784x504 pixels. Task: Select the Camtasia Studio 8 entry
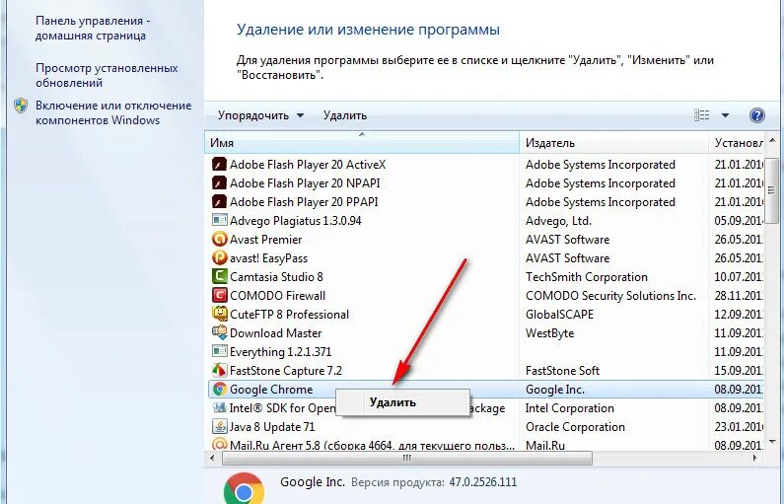[484, 277]
